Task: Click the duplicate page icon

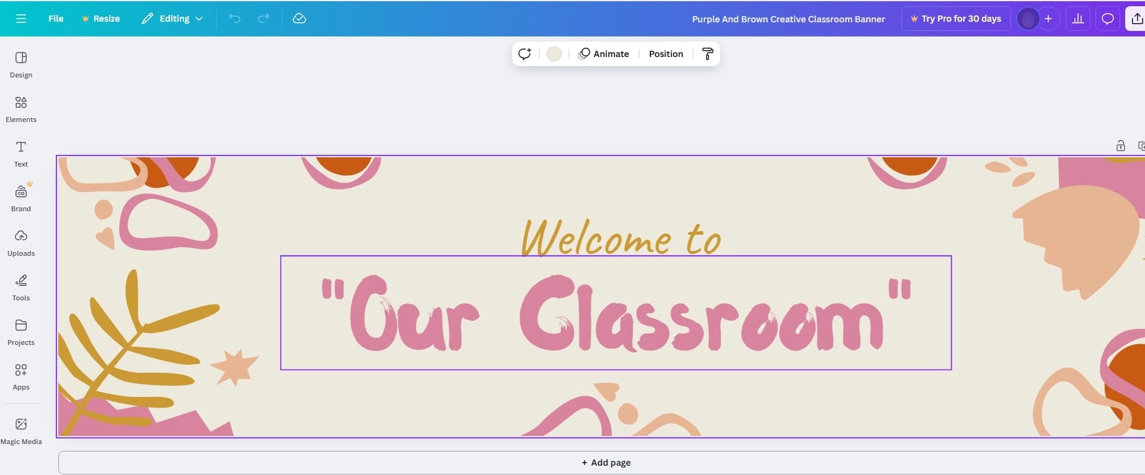Action: click(x=1141, y=146)
